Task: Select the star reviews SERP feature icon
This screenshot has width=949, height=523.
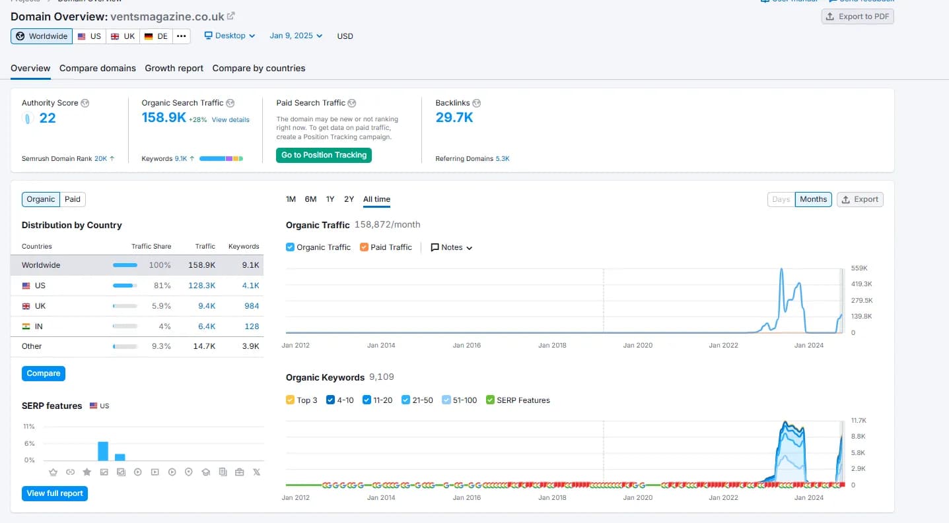Action: pos(87,472)
